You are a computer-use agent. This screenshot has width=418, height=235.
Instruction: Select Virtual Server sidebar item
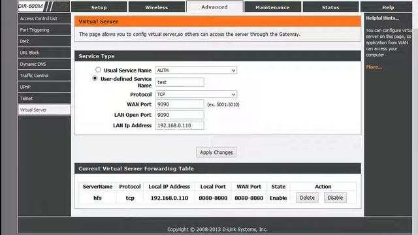pos(44,110)
